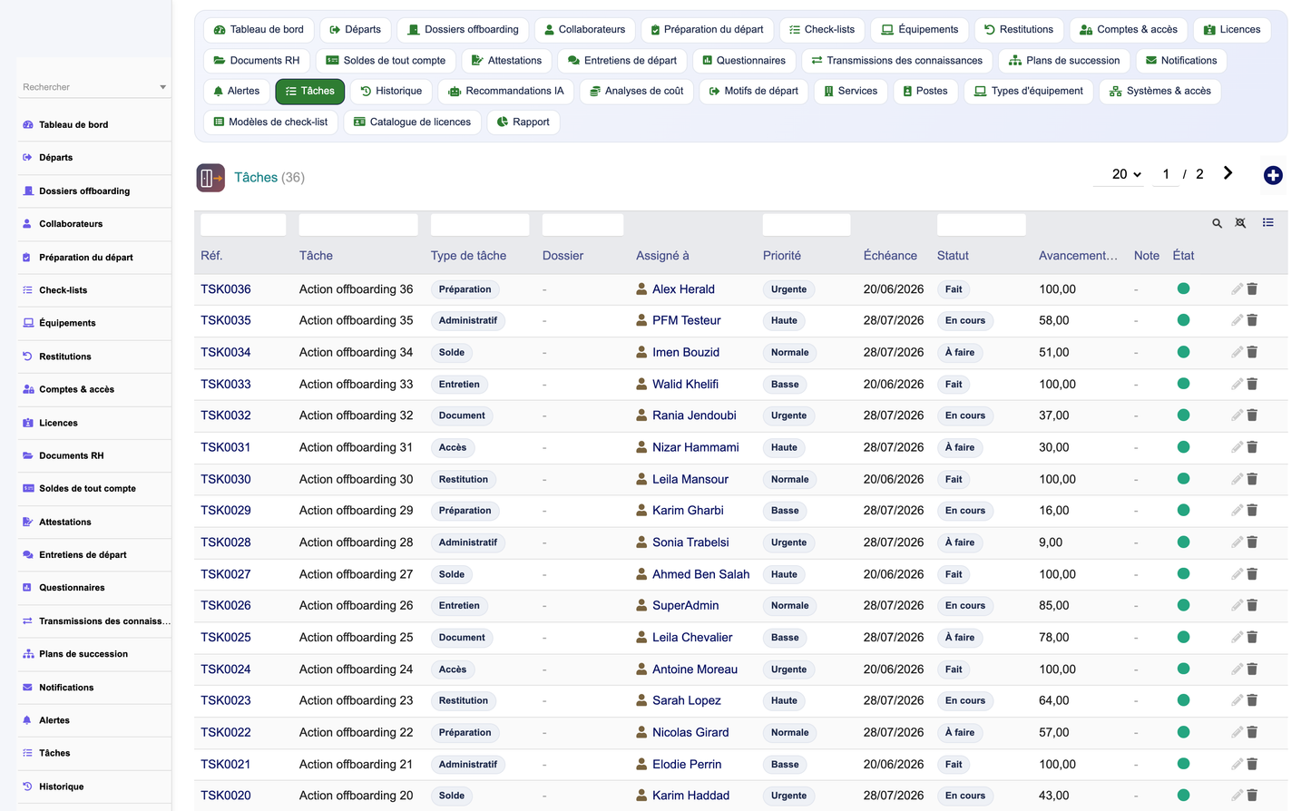The image size is (1311, 811).
Task: Expand the Rechercher dropdown in the sidebar
Action: click(162, 87)
